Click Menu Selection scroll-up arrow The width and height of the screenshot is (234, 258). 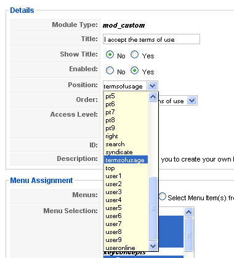coord(188,213)
